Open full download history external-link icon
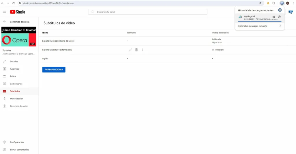The width and height of the screenshot is (296, 154). click(280, 26)
